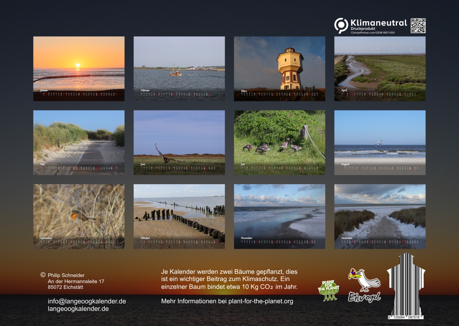
Task: Click the QR code at top right
Action: 418,26
